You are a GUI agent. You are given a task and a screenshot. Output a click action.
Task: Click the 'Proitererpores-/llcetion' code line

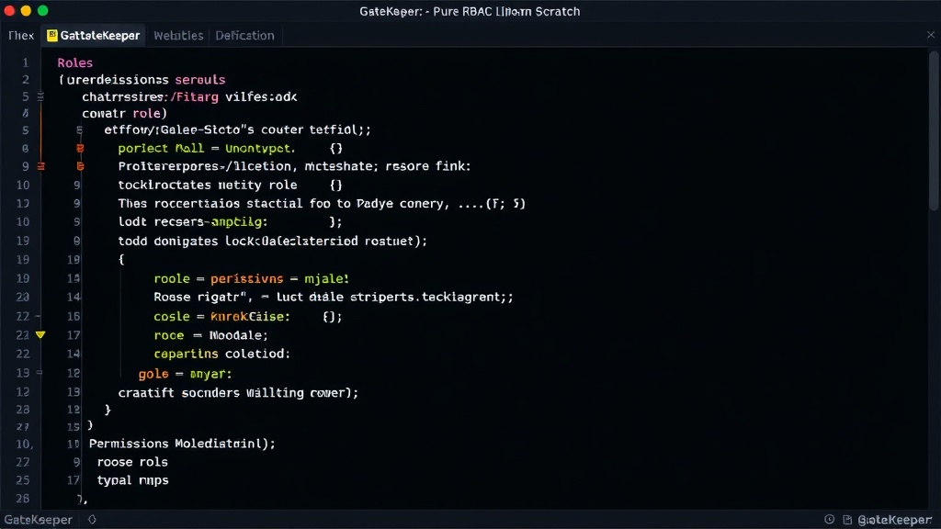pos(294,166)
